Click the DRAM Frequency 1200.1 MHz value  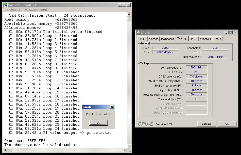tap(196, 67)
